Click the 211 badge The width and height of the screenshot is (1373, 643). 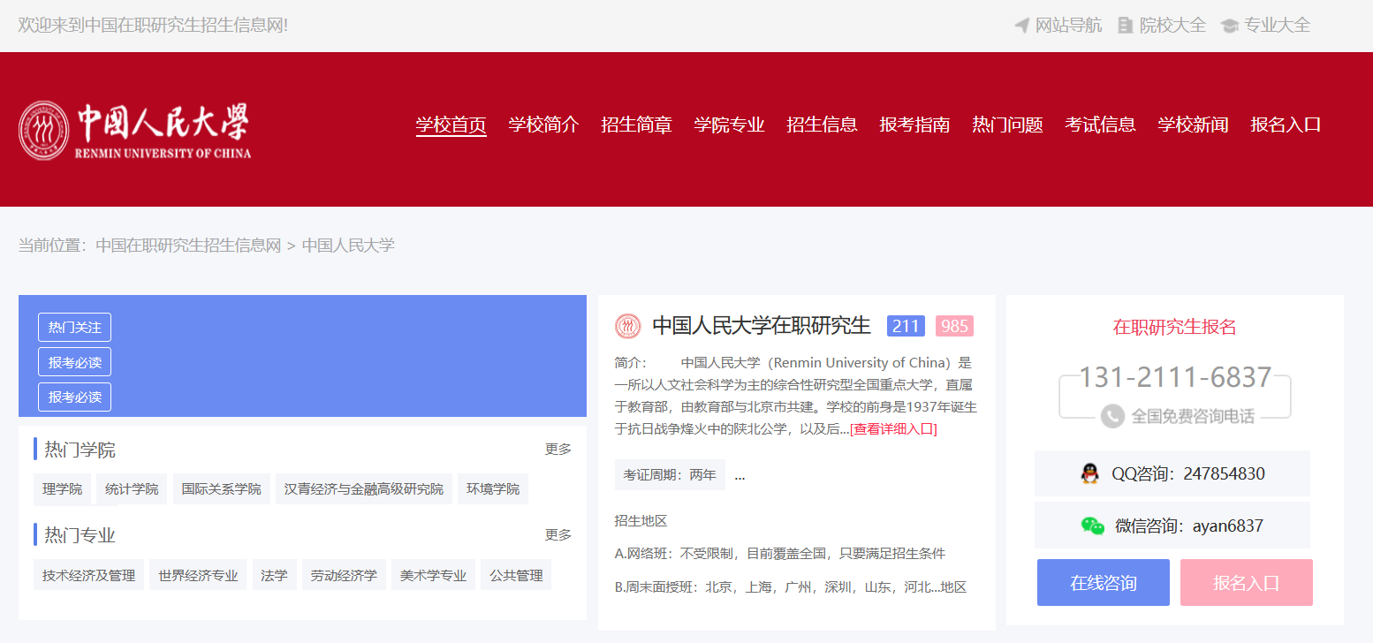906,326
